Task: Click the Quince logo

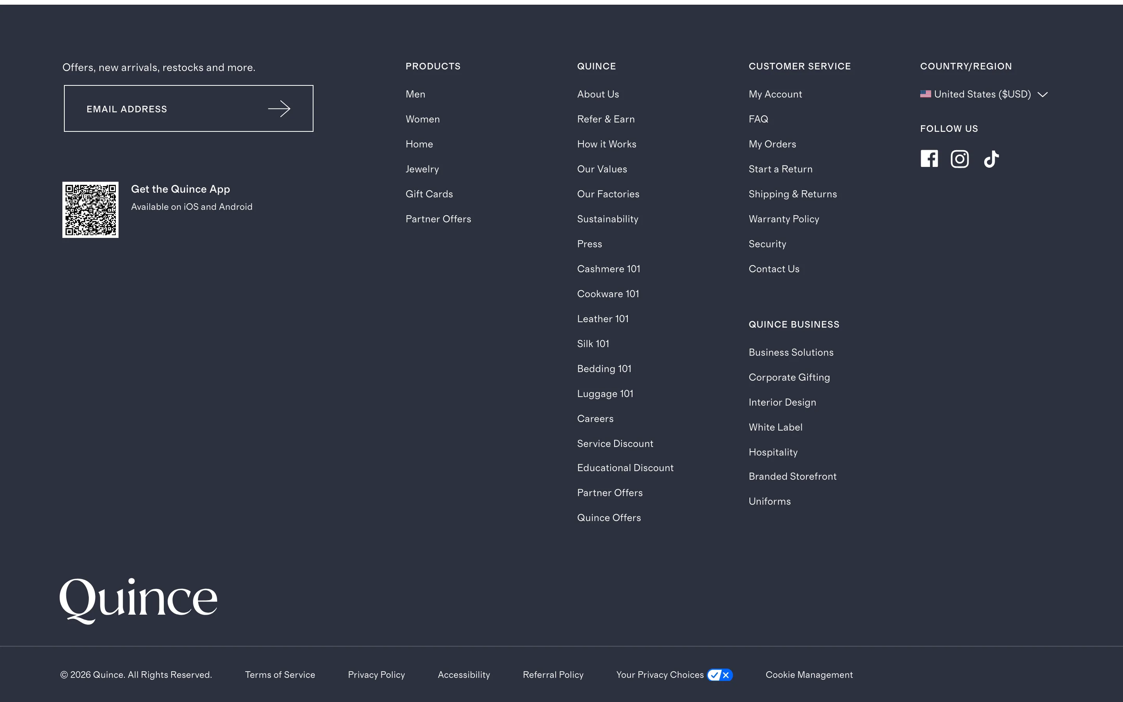Action: pos(138,601)
